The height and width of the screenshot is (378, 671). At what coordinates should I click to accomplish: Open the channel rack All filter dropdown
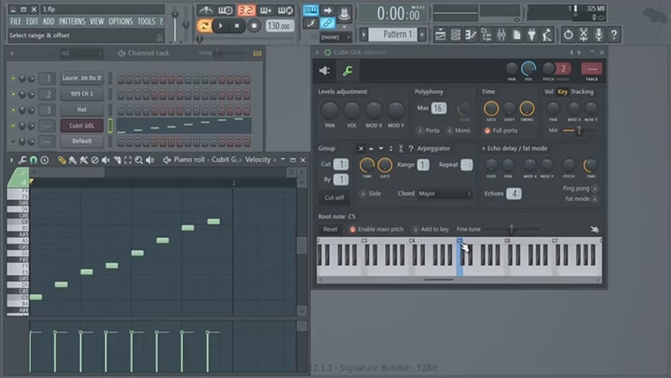pos(81,53)
